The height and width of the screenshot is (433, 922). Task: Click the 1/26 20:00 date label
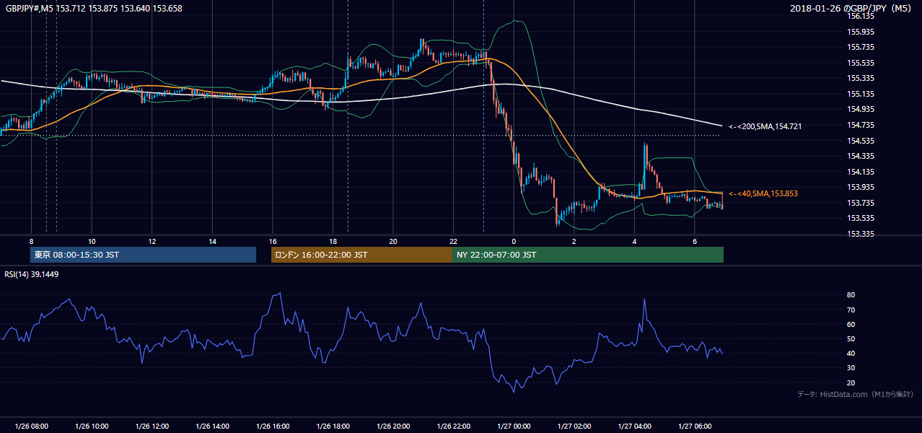tap(392, 427)
